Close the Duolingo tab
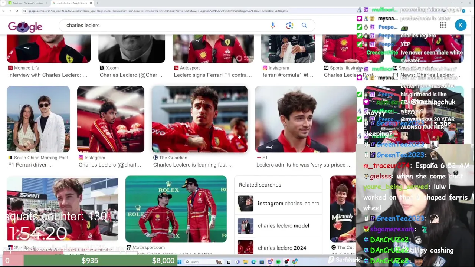This screenshot has width=475, height=267. pos(46,3)
